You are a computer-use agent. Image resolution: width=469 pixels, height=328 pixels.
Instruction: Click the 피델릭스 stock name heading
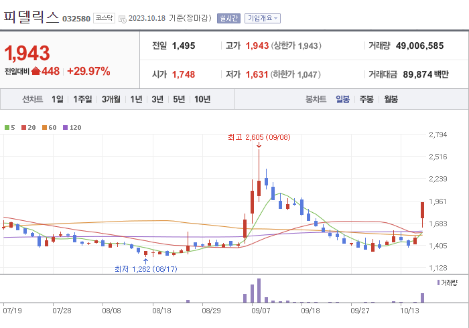pos(31,17)
